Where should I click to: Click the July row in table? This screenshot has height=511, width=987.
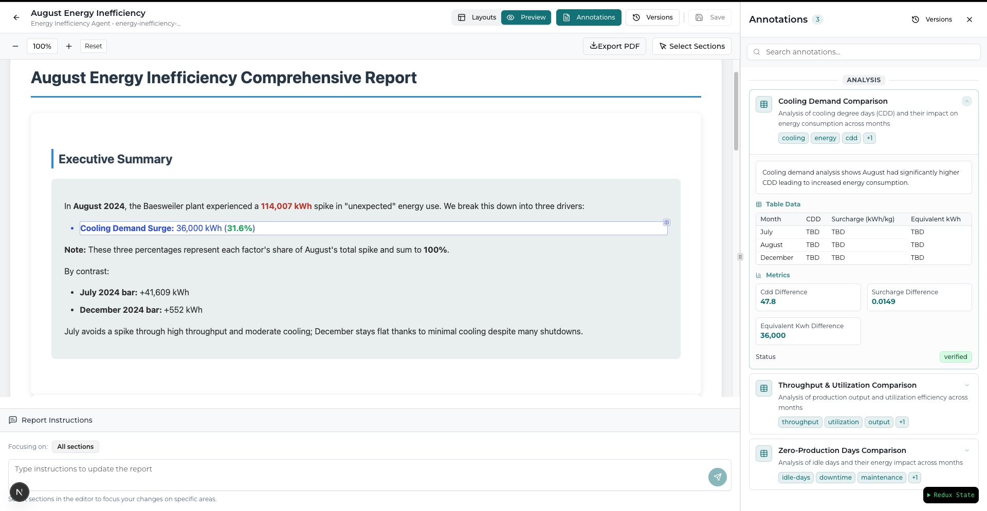point(864,232)
